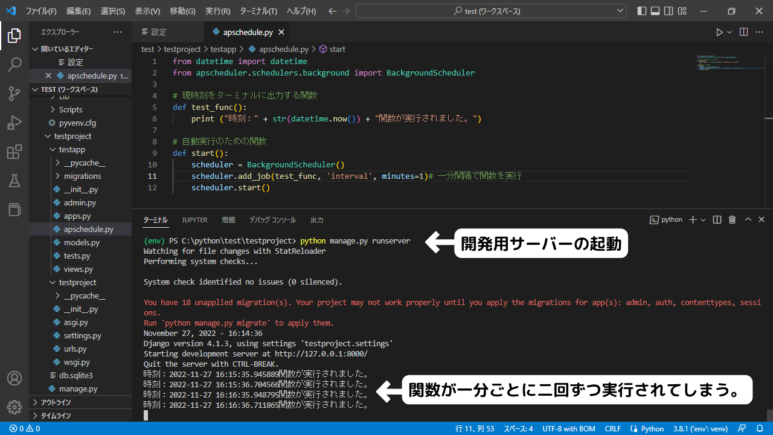Split the terminal pane
Image resolution: width=773 pixels, height=435 pixels.
pyautogui.click(x=717, y=220)
